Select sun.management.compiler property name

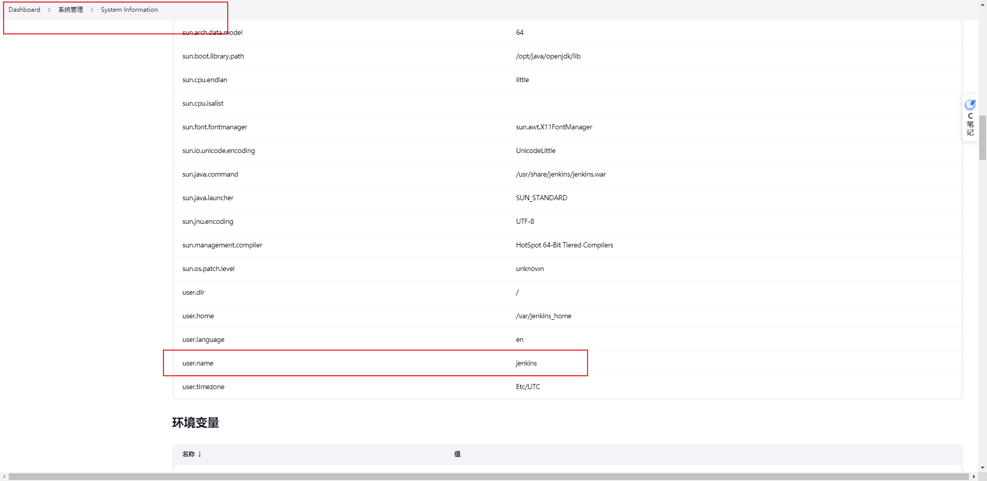click(222, 245)
